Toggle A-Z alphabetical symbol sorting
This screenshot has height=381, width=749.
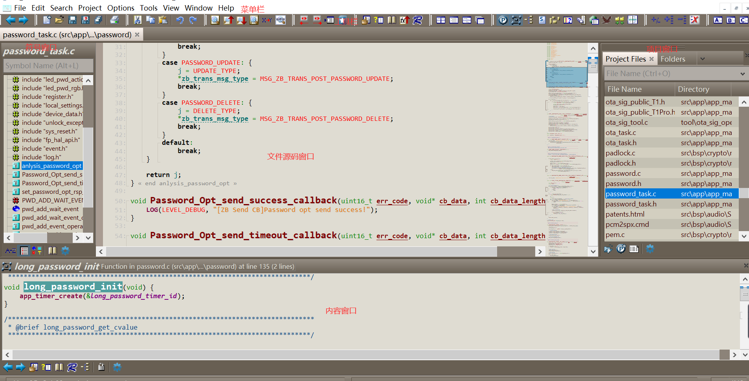click(x=11, y=250)
